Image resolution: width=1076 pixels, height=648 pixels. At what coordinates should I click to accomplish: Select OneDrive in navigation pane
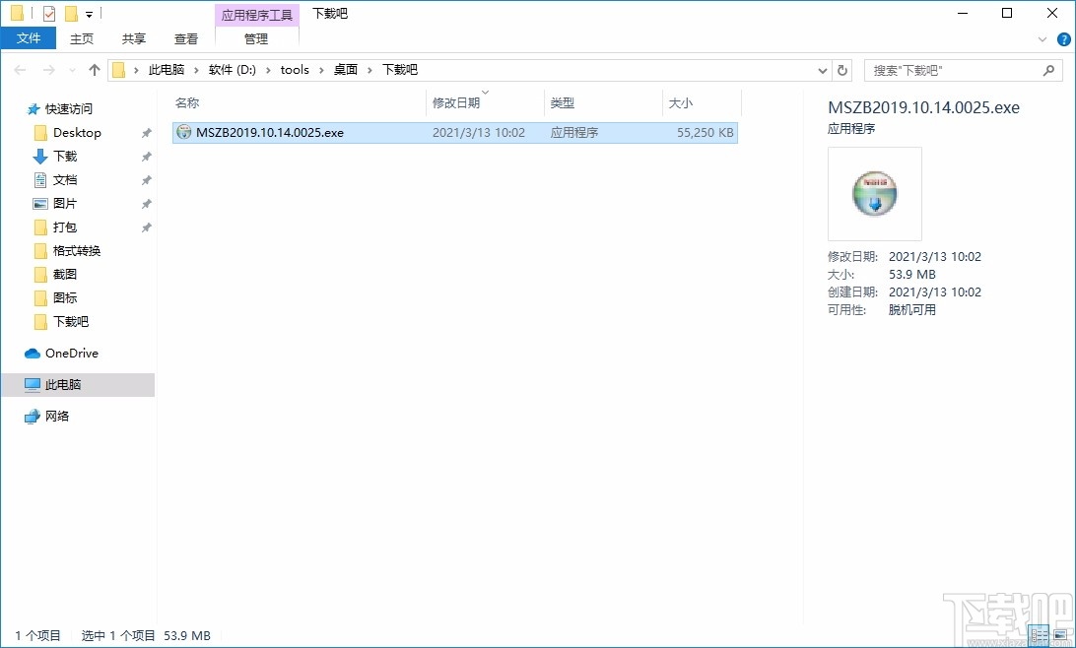click(x=71, y=354)
